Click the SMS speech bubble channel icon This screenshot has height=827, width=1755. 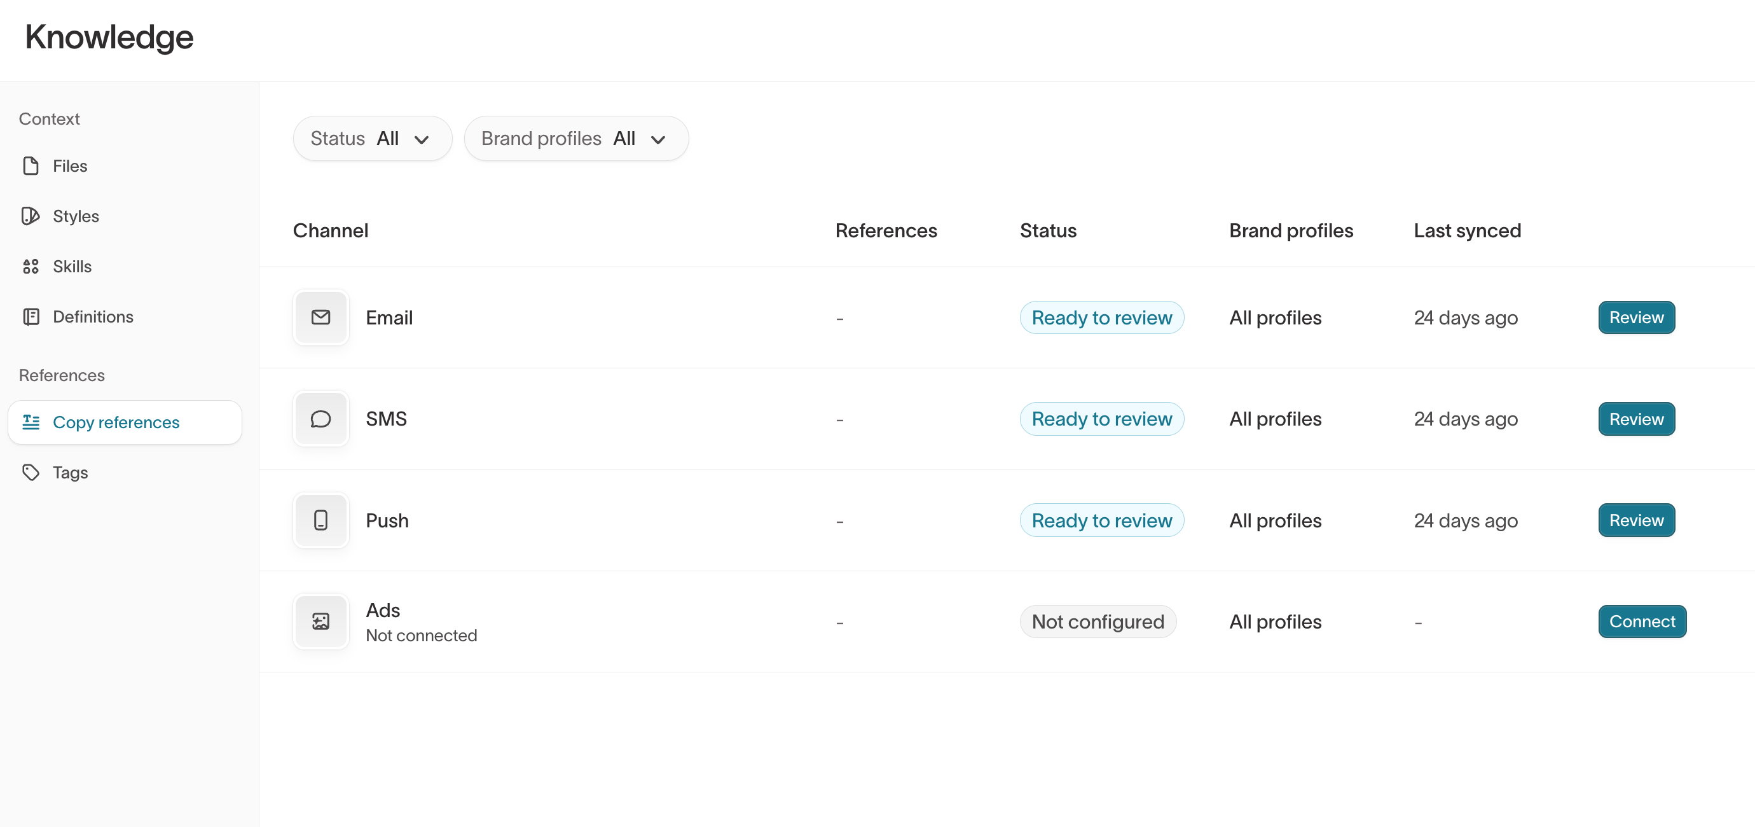[x=321, y=419]
